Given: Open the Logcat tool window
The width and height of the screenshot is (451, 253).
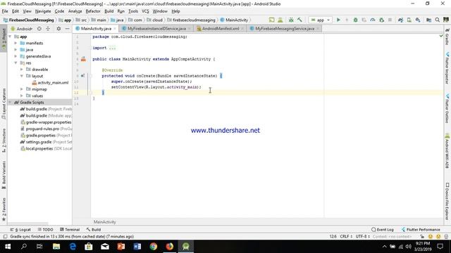Looking at the screenshot, I should [20, 230].
